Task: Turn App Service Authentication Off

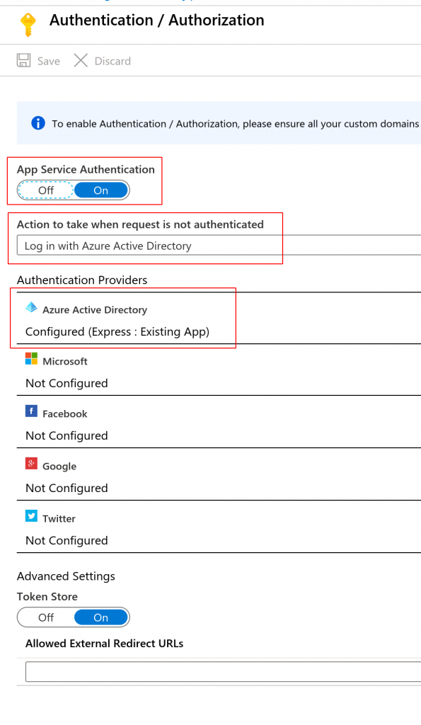Action: pyautogui.click(x=46, y=190)
